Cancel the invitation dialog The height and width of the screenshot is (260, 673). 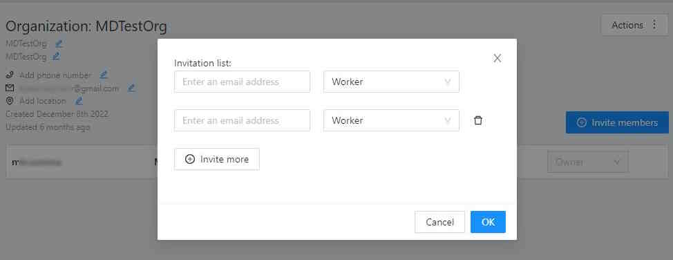[x=439, y=222]
